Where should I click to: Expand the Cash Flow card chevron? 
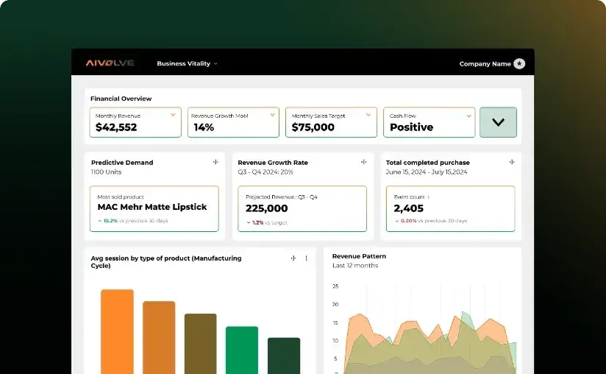(468, 116)
